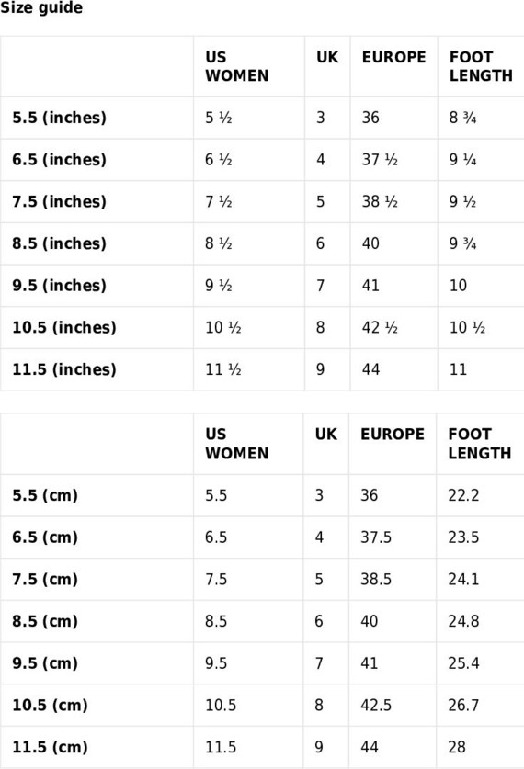Select the 26.7 foot length cell
The image size is (524, 769).
click(x=463, y=706)
